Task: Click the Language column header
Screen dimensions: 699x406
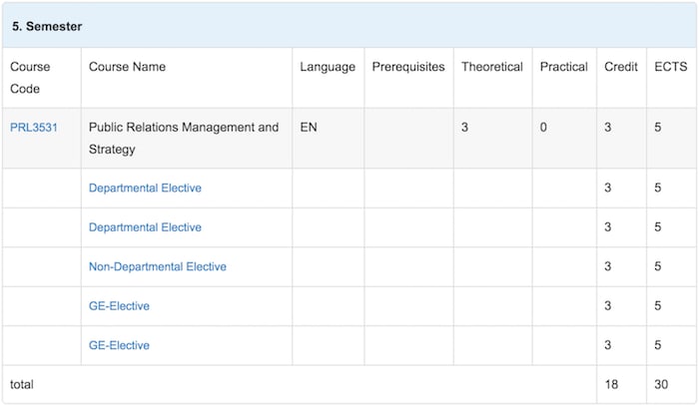Action: click(328, 67)
